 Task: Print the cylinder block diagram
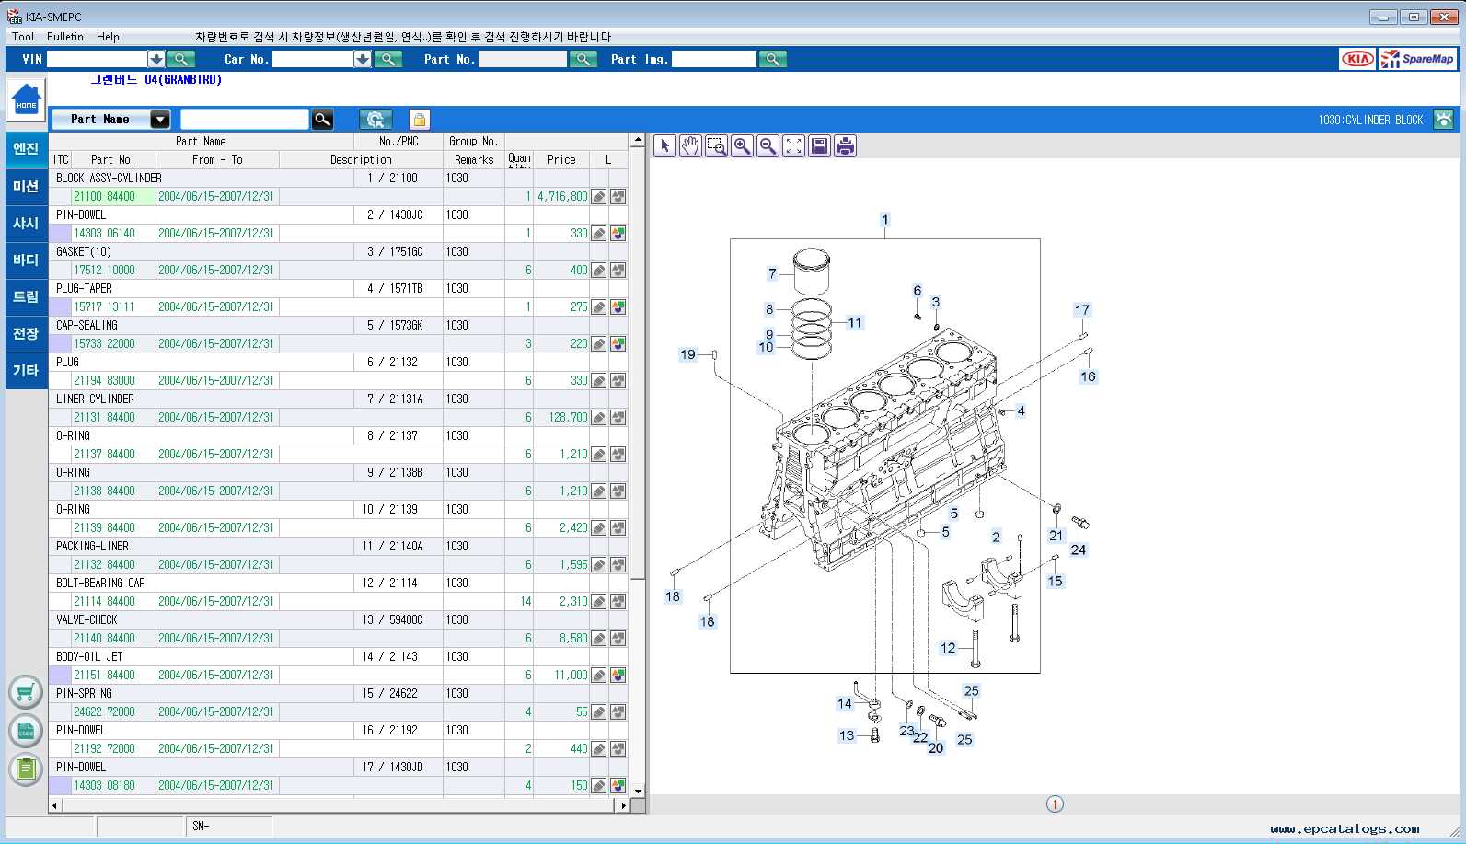coord(845,145)
